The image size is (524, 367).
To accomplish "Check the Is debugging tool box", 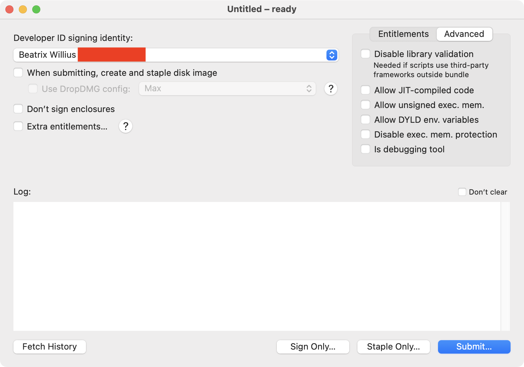I will 365,149.
